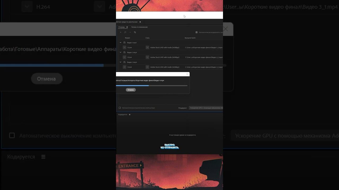Collapse the Видео 3.mp4 queue item
The width and height of the screenshot is (339, 190).
tap(121, 62)
